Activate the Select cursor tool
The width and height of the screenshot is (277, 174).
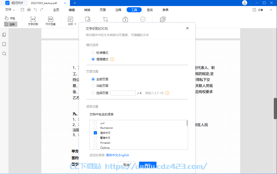tap(11, 24)
